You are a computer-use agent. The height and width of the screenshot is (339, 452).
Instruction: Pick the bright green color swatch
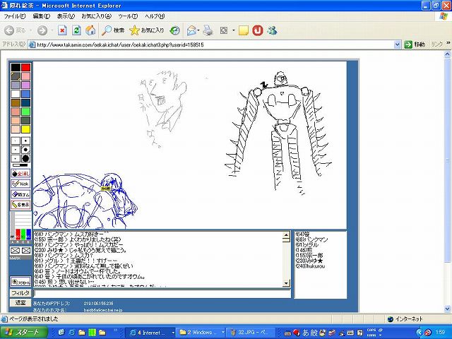[25, 112]
